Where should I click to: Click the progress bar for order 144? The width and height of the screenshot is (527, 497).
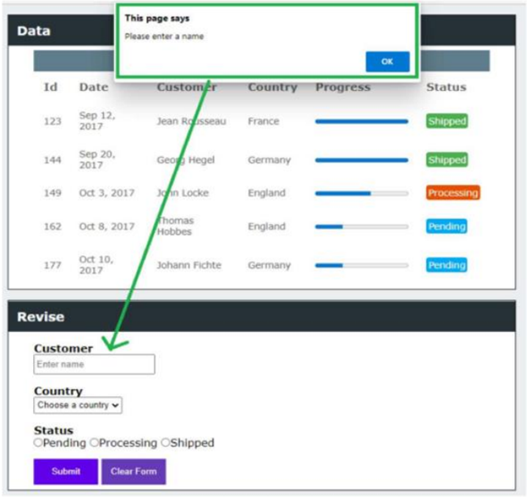(x=362, y=161)
